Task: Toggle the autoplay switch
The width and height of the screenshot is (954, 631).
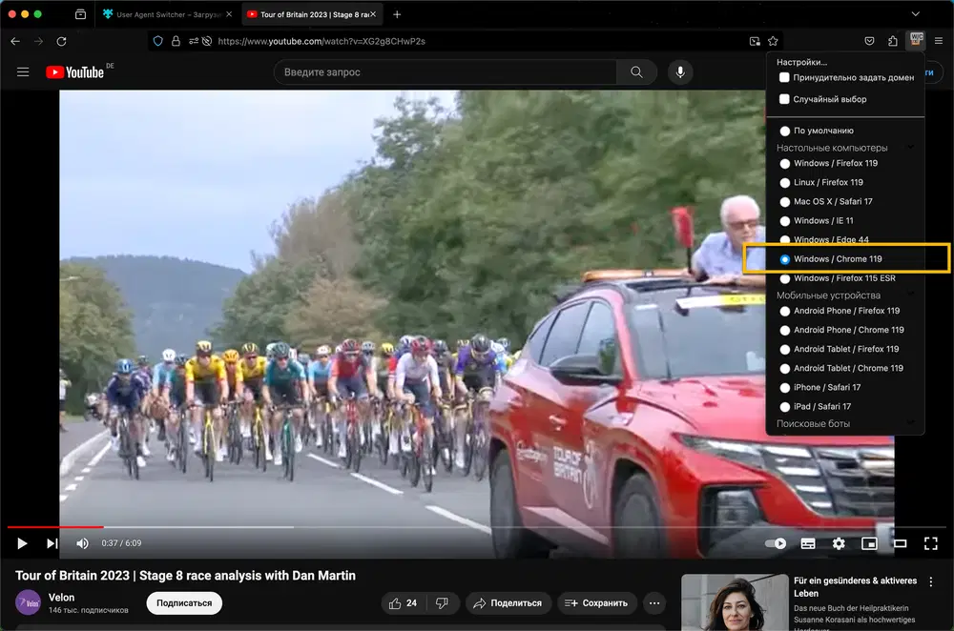Action: [x=776, y=543]
